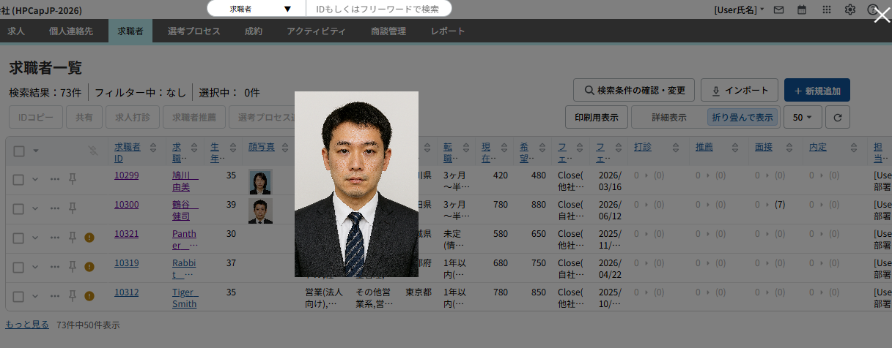Check the checkbox for candidate 10312
892x348 pixels.
pyautogui.click(x=18, y=296)
